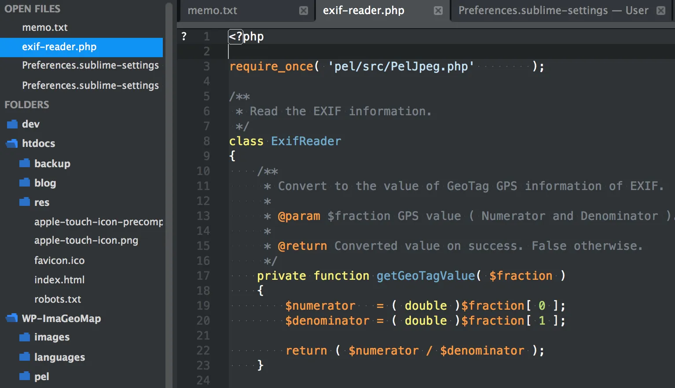The height and width of the screenshot is (388, 675).
Task: Click the blog folder icon
Action: click(25, 183)
